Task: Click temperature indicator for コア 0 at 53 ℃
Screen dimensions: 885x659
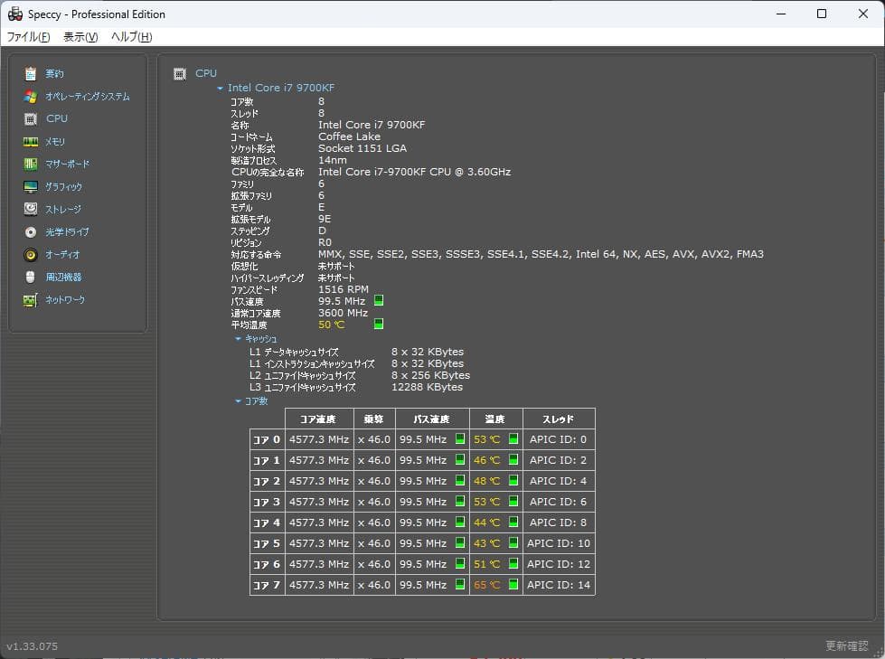Action: (513, 438)
